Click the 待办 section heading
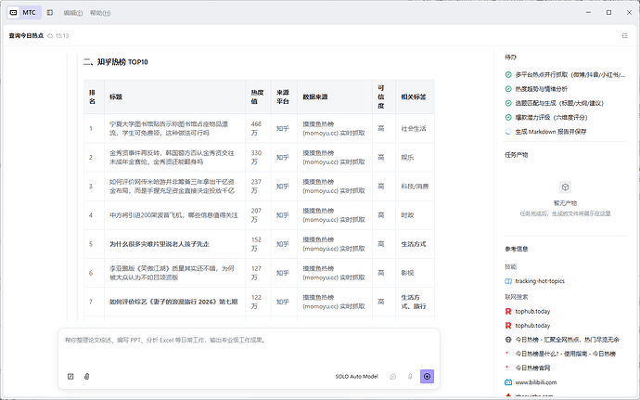 511,58
